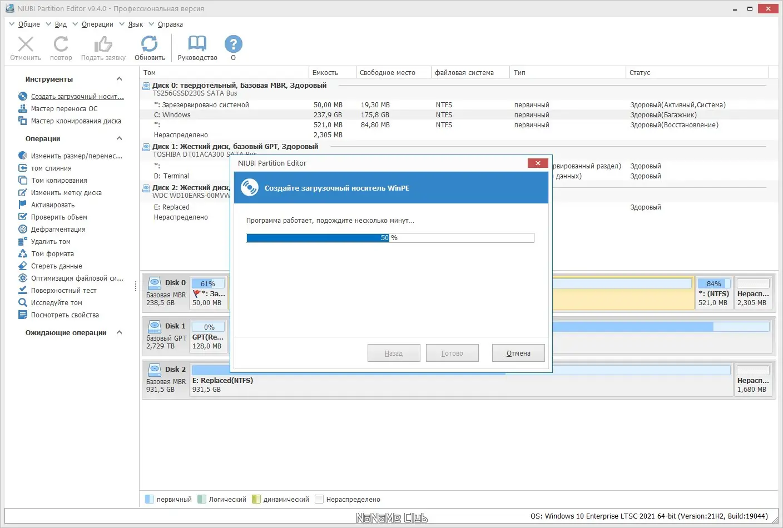Click the Отменить (undo) toolbar icon
This screenshot has width=783, height=528.
(x=26, y=44)
